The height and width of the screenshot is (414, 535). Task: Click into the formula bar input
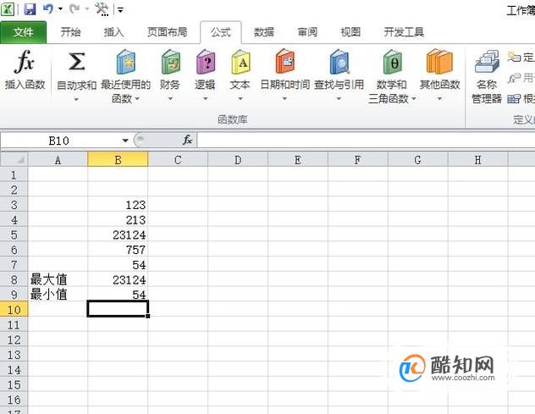click(366, 141)
